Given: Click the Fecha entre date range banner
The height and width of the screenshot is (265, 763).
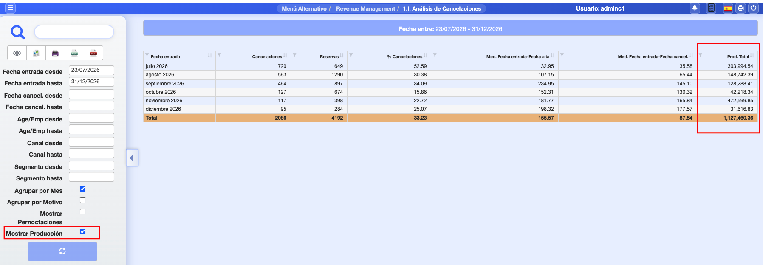Looking at the screenshot, I should [450, 28].
